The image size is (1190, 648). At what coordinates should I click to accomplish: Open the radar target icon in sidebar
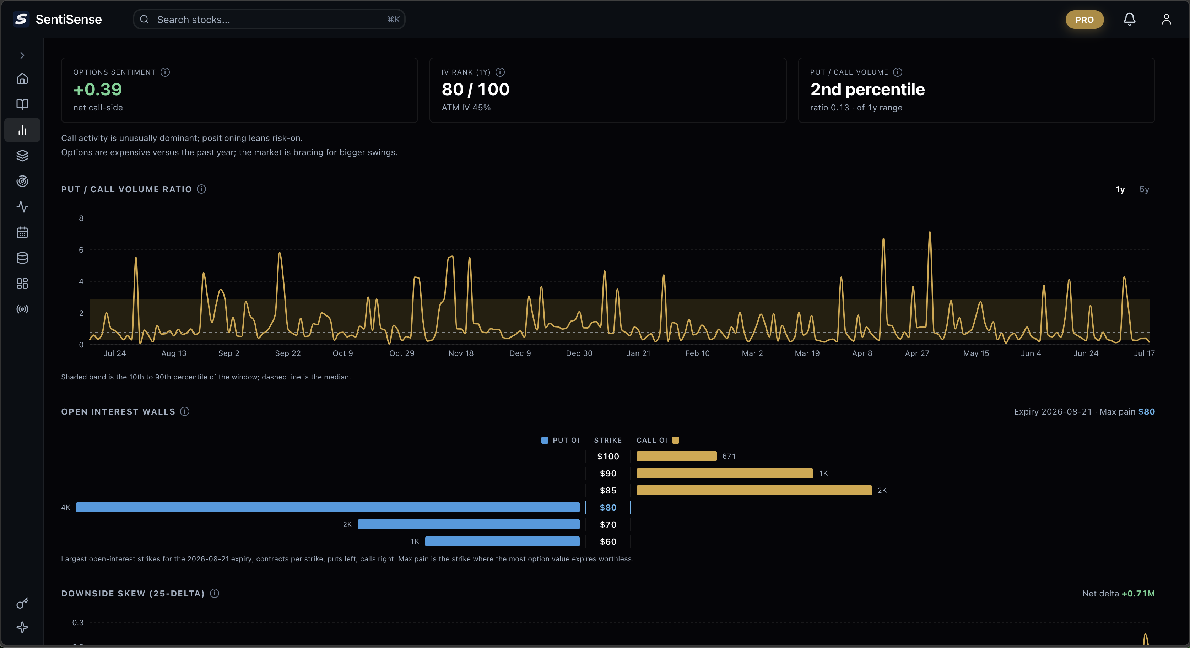(22, 181)
